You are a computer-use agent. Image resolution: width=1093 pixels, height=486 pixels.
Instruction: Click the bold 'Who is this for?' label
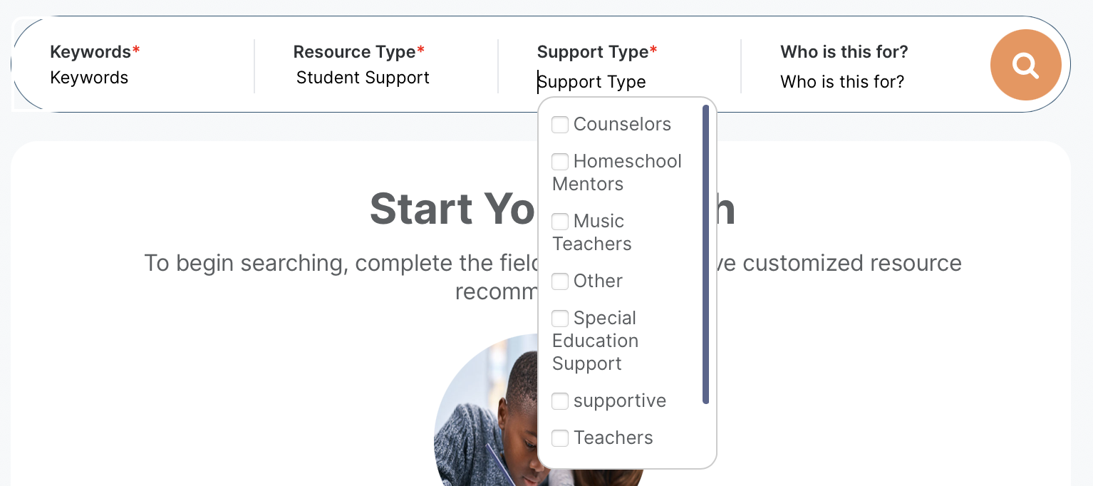(844, 52)
